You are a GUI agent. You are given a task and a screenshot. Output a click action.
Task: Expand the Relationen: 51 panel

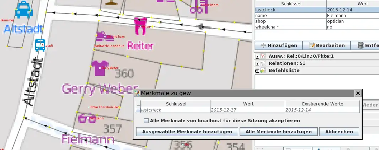[x=257, y=63]
